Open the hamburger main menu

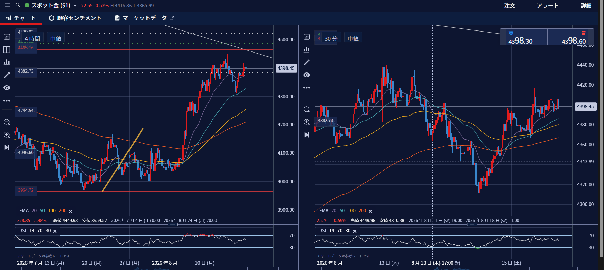click(7, 5)
